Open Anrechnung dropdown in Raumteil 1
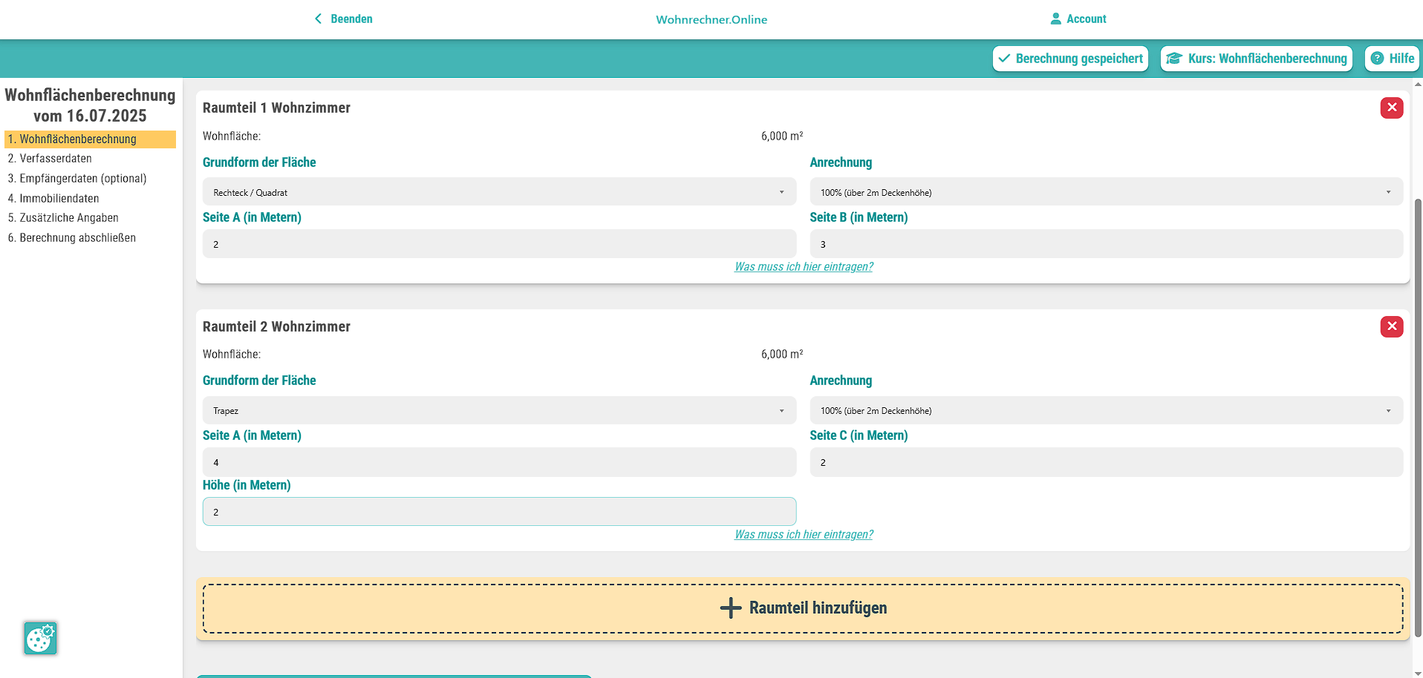This screenshot has height=678, width=1423. click(x=1106, y=192)
